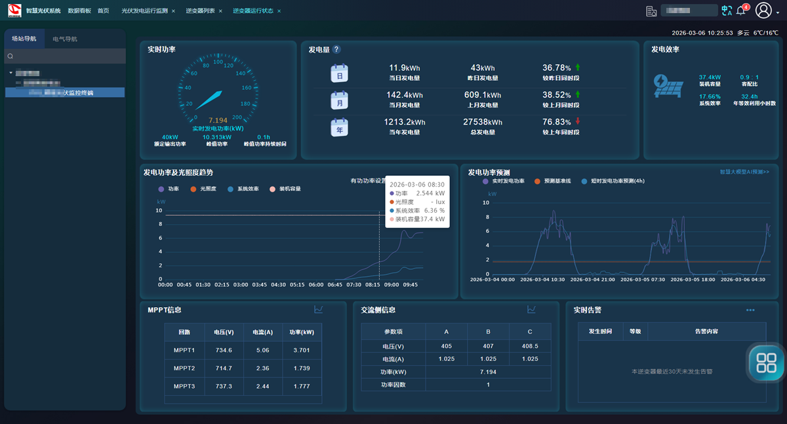Close the 逆变器列表 tab
787x424 pixels.
[220, 11]
